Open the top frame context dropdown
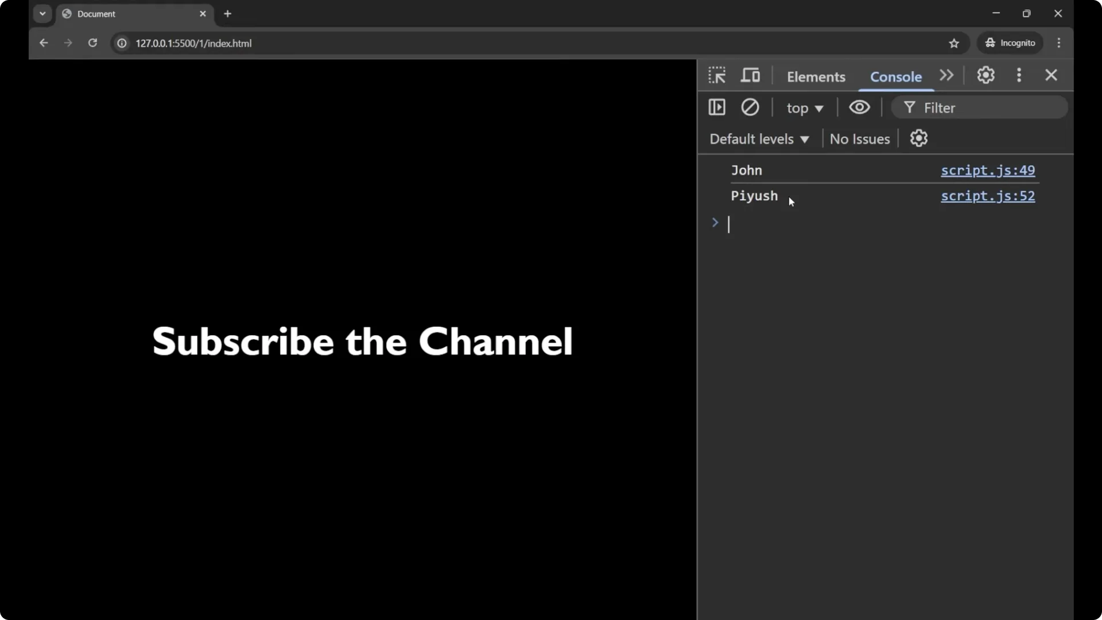The image size is (1102, 620). click(x=805, y=108)
